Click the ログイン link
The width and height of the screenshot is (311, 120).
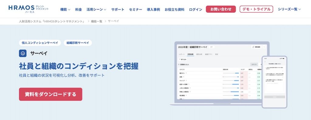click(x=196, y=9)
